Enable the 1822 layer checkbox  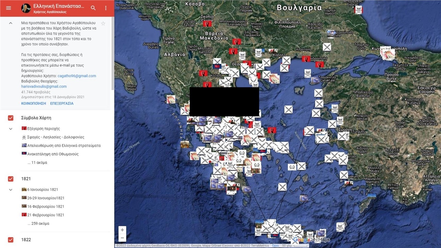point(10,240)
